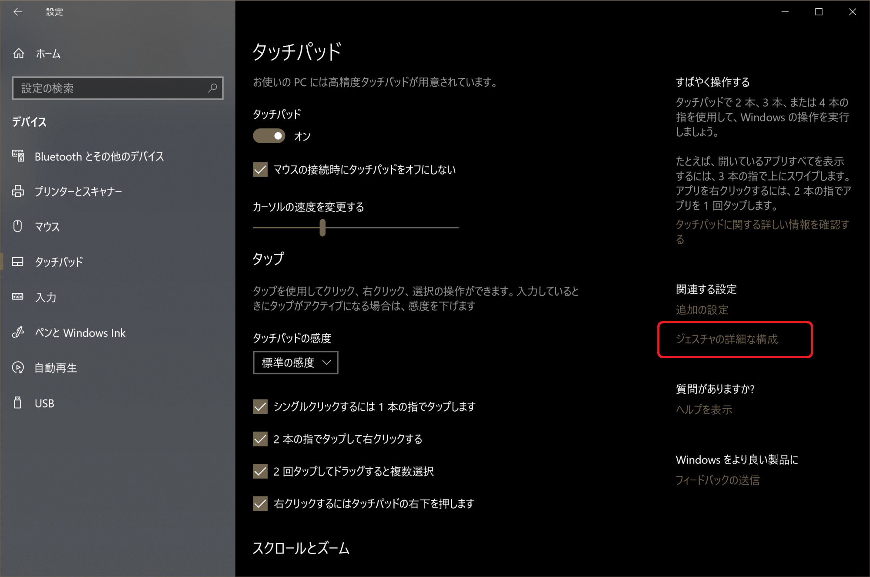
Task: Click the search magnifier icon
Action: (x=212, y=88)
